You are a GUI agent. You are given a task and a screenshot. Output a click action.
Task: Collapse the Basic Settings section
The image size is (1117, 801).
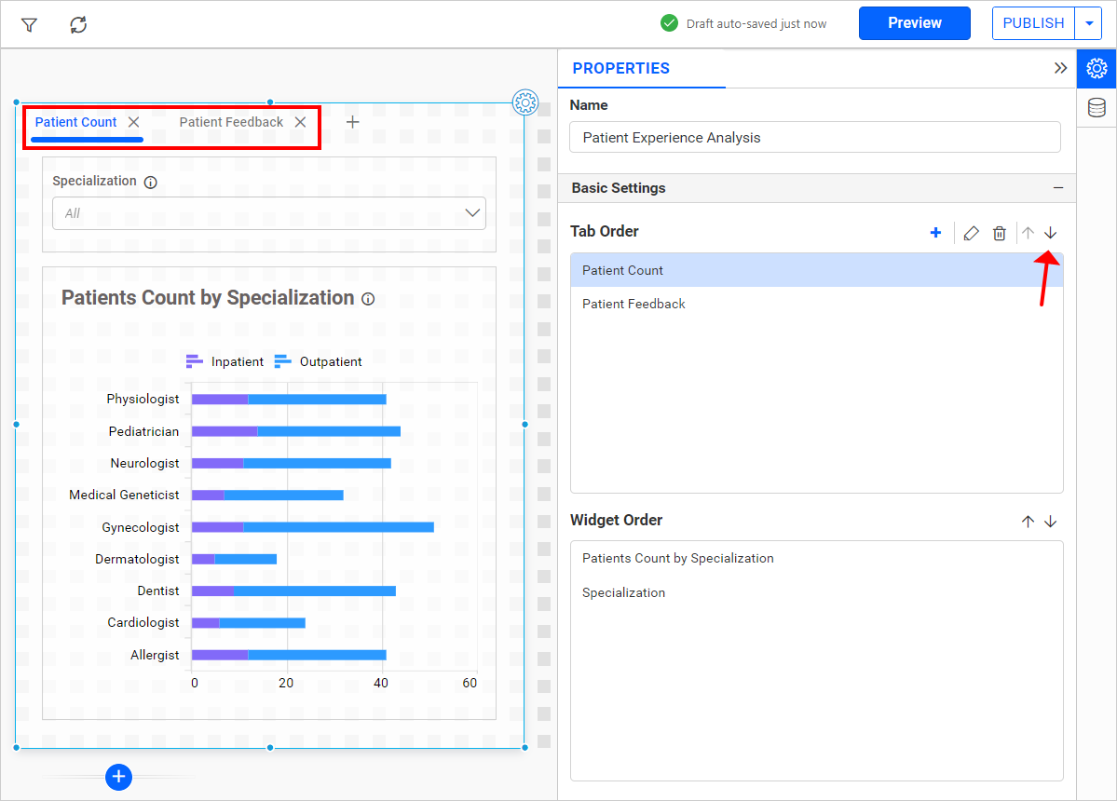point(1057,188)
